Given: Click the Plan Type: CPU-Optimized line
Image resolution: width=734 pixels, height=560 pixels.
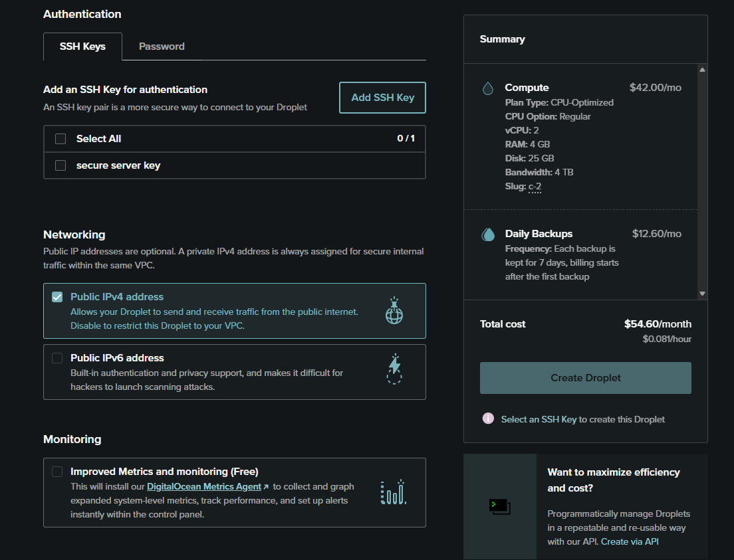Looking at the screenshot, I should coord(559,102).
